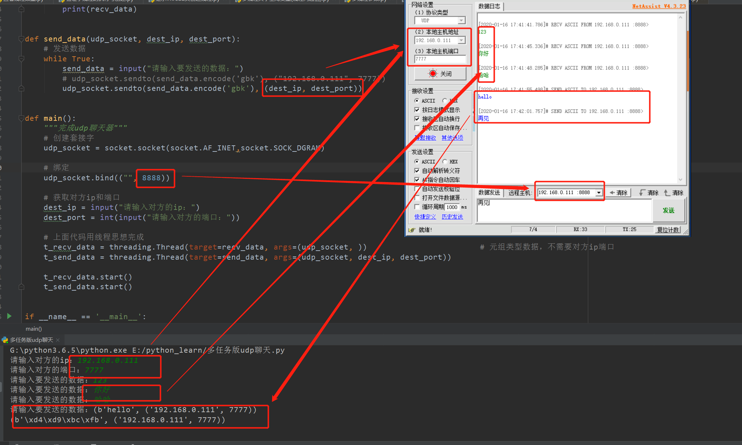Click the hand icon in NetAssist status bar
Screen dimensions: 742x445
[412, 230]
